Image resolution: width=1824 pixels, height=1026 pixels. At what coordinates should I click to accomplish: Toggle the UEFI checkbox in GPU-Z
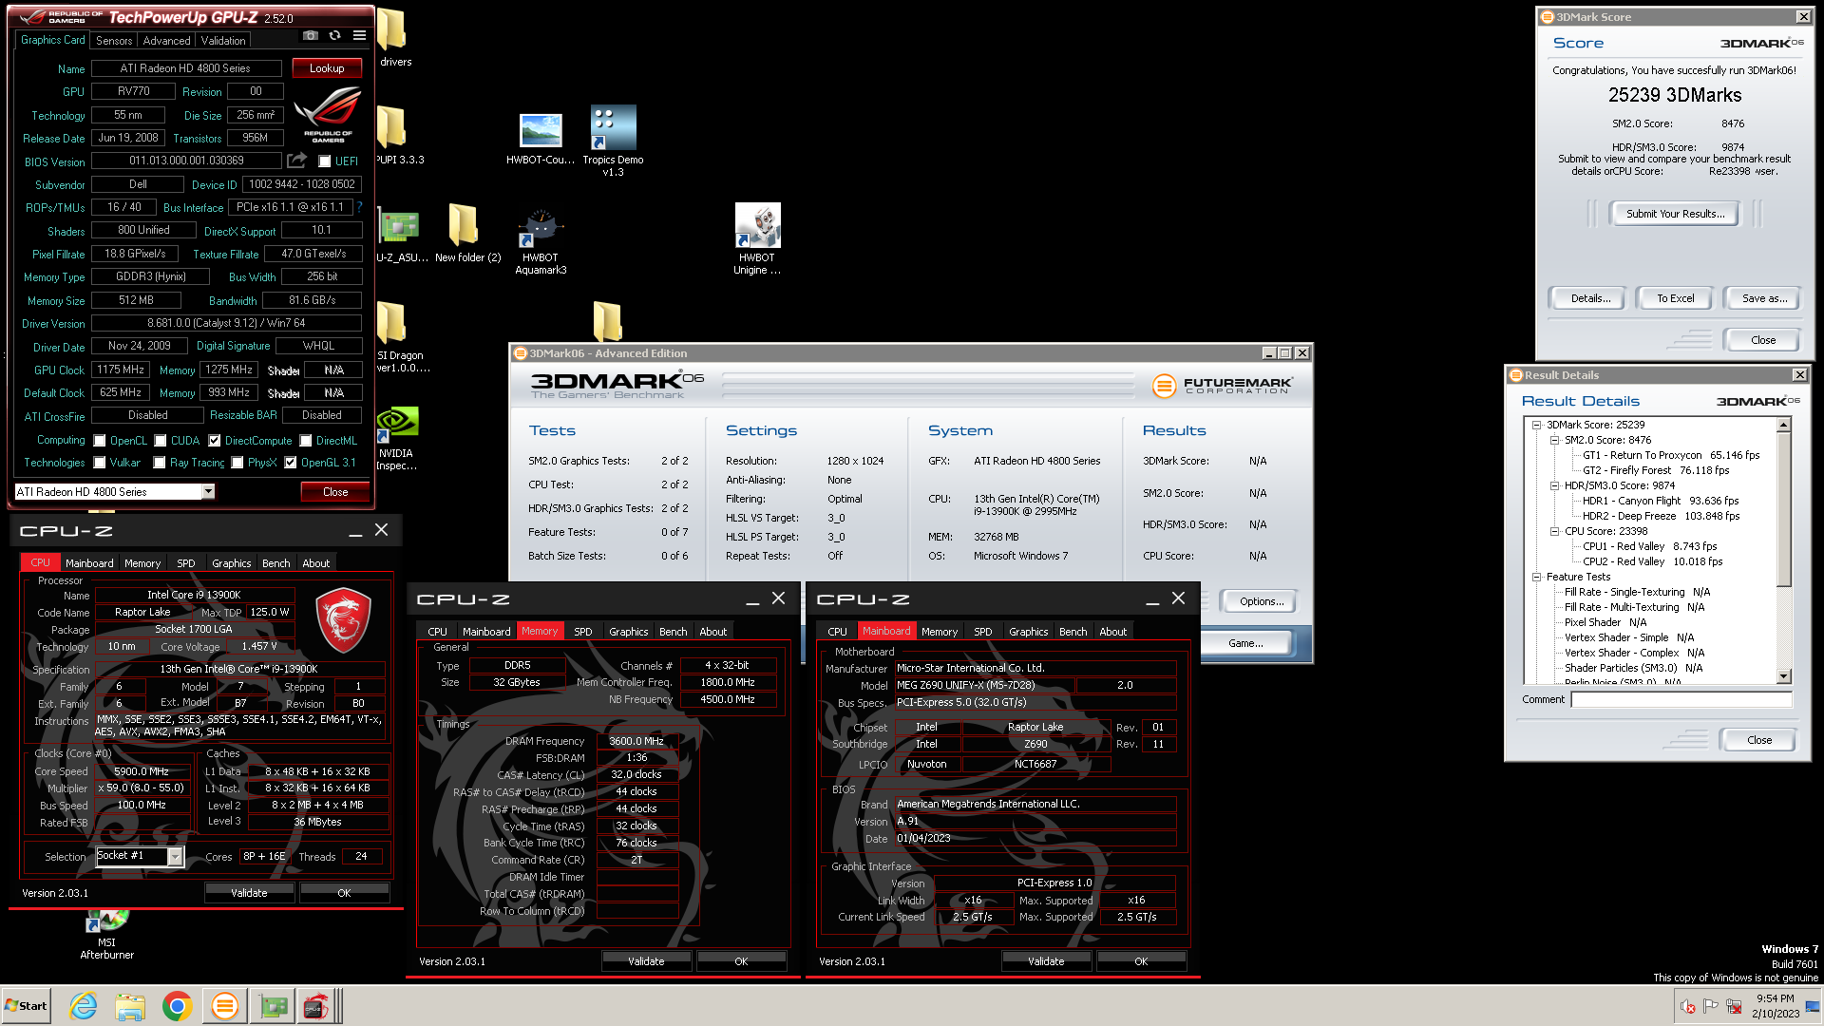click(325, 161)
